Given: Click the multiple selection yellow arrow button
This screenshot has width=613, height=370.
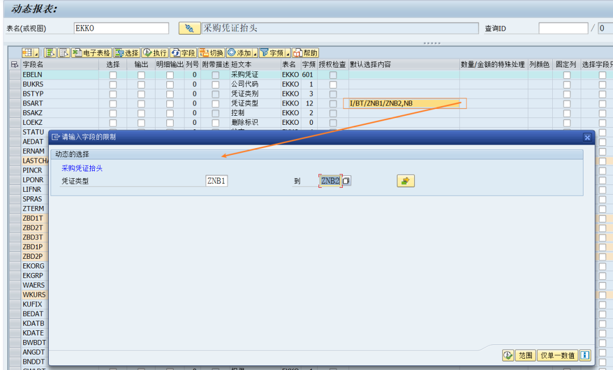Looking at the screenshot, I should pos(406,181).
